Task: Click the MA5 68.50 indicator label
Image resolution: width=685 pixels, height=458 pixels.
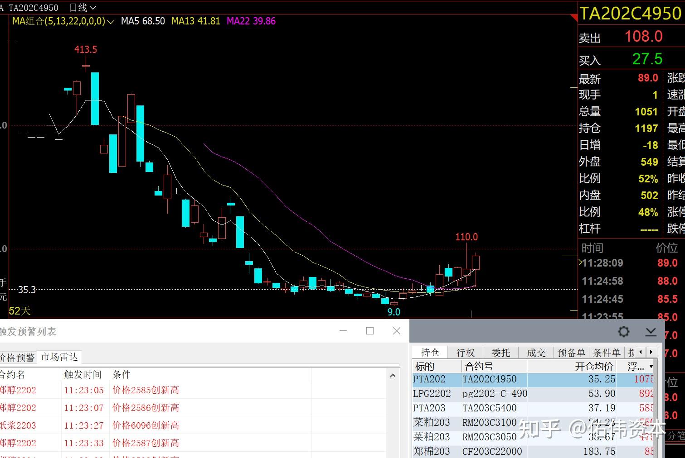Action: tap(143, 21)
